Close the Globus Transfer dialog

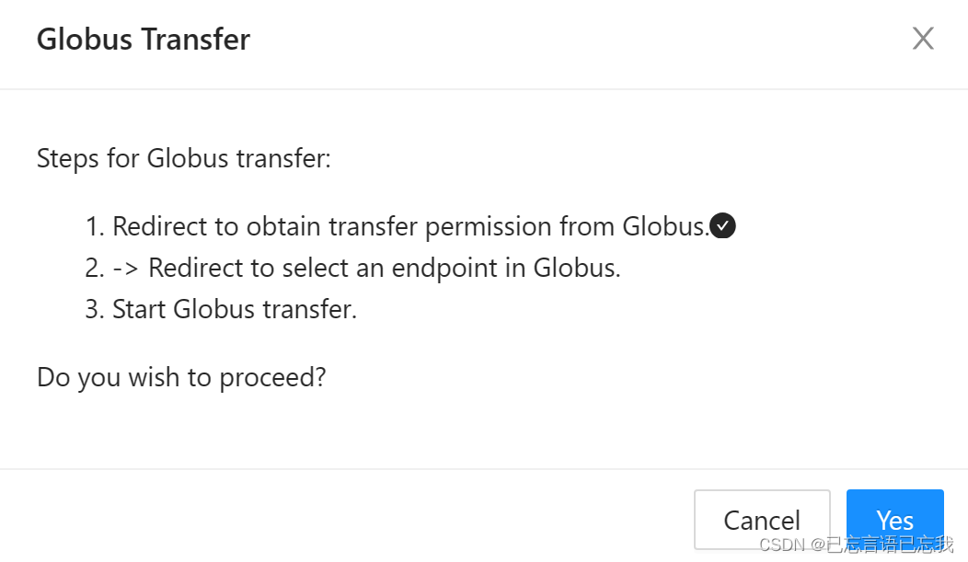[x=922, y=39]
